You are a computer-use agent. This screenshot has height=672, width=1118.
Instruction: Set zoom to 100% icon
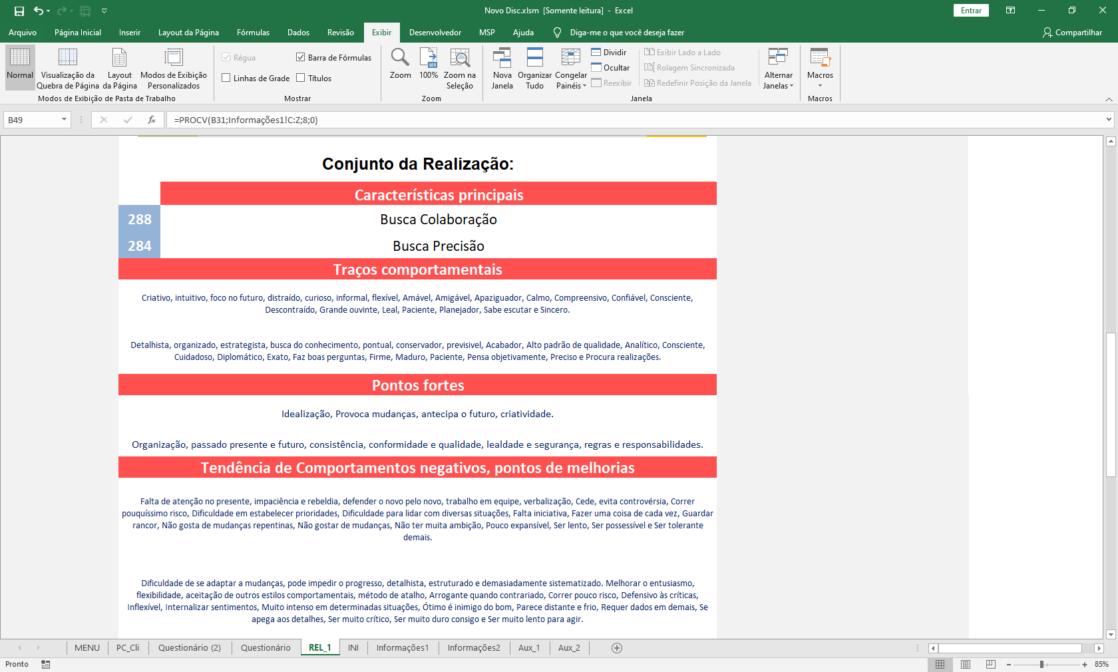(x=429, y=57)
